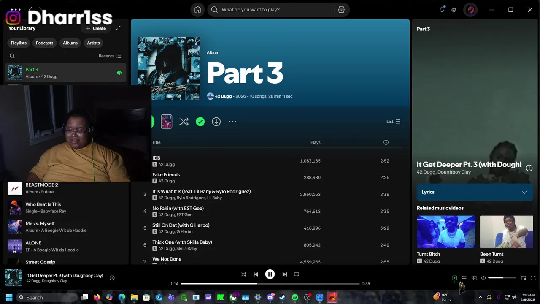Change the List view mode
This screenshot has width=540, height=304.
point(393,122)
